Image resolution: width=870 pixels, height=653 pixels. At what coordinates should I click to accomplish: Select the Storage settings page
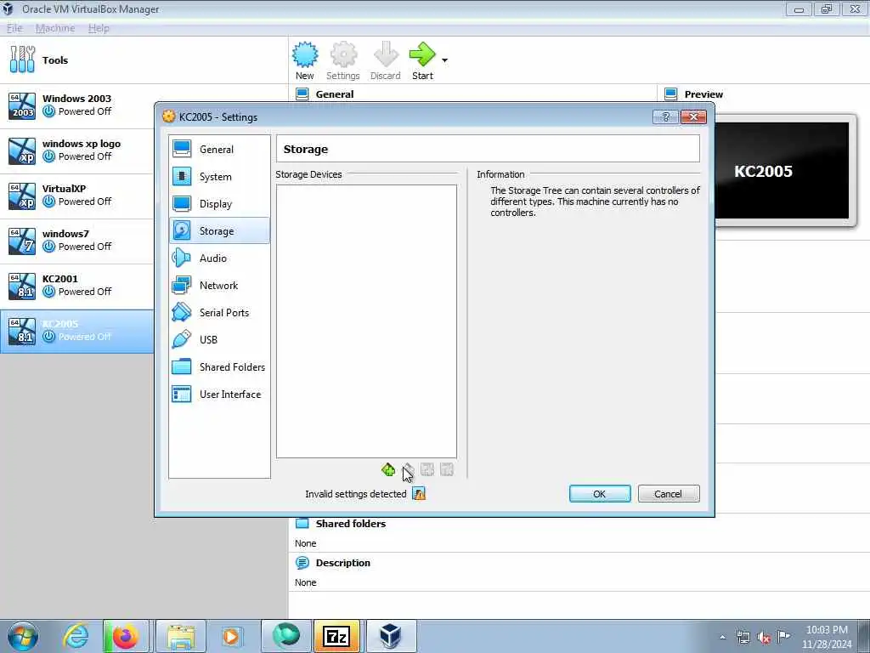[219, 231]
